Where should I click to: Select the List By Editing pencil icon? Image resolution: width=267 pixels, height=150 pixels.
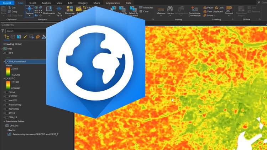click(25, 37)
